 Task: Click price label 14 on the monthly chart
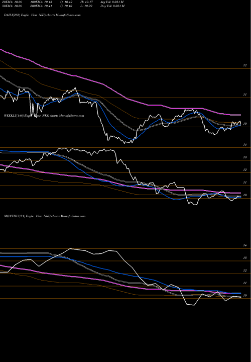[245, 245]
